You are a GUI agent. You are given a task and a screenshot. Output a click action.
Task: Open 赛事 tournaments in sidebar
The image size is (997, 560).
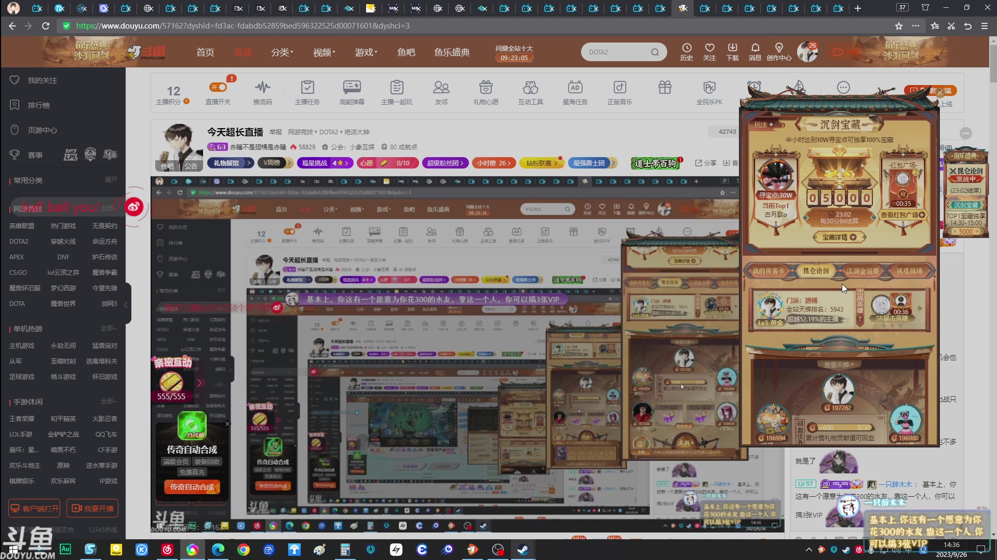tap(35, 155)
